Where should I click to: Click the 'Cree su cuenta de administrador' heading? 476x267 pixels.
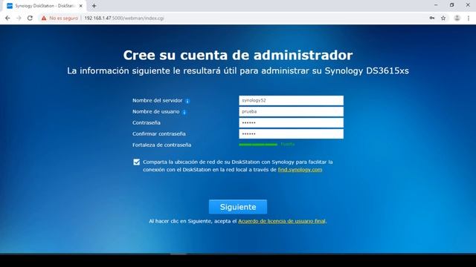[x=238, y=55]
